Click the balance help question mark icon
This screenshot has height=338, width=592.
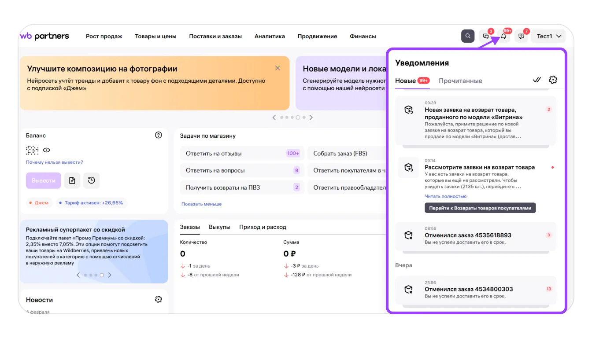tap(159, 135)
